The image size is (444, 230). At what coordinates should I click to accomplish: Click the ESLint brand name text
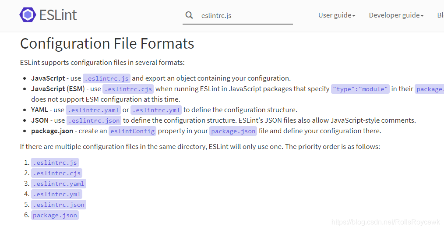pos(58,15)
